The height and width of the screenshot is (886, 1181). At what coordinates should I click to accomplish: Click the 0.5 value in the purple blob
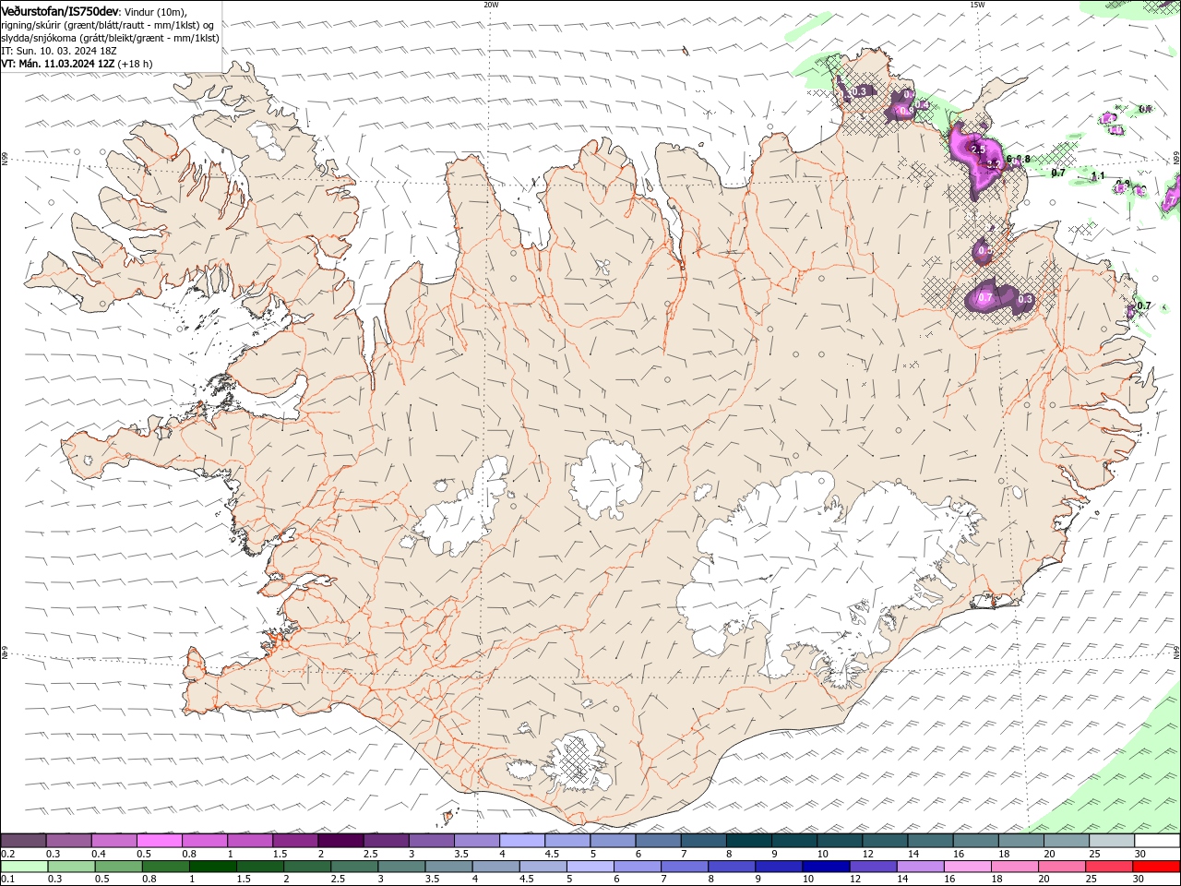984,250
